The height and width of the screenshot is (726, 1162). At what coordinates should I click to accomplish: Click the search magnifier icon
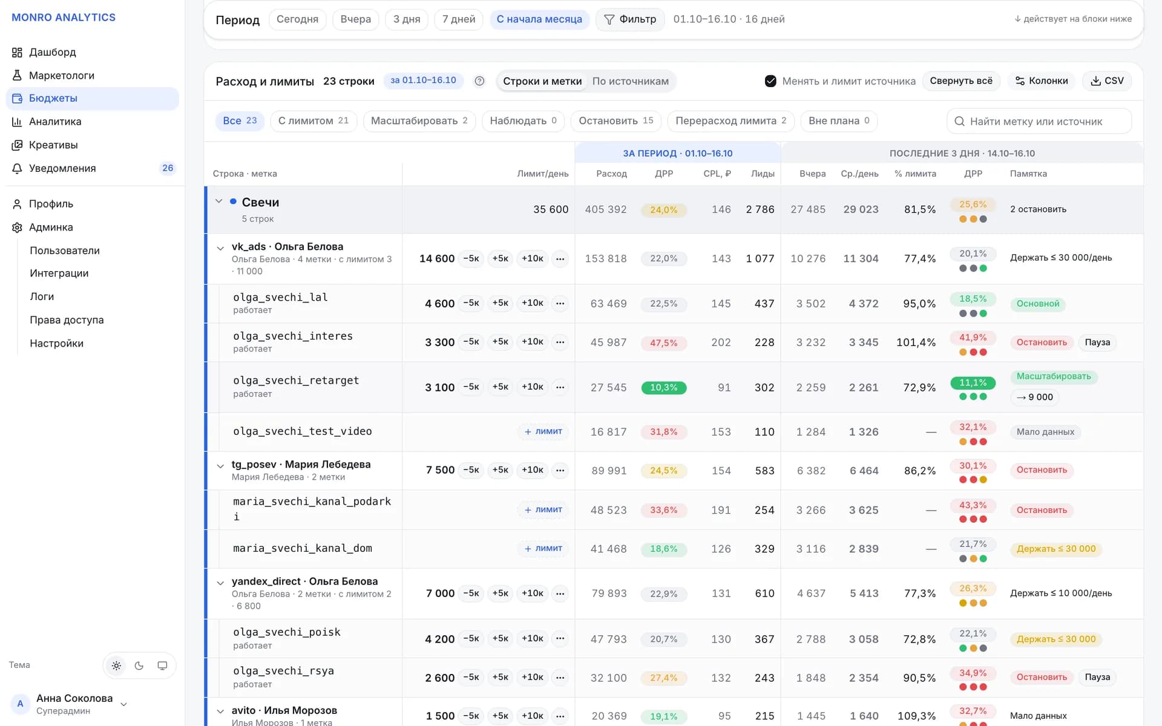(959, 122)
